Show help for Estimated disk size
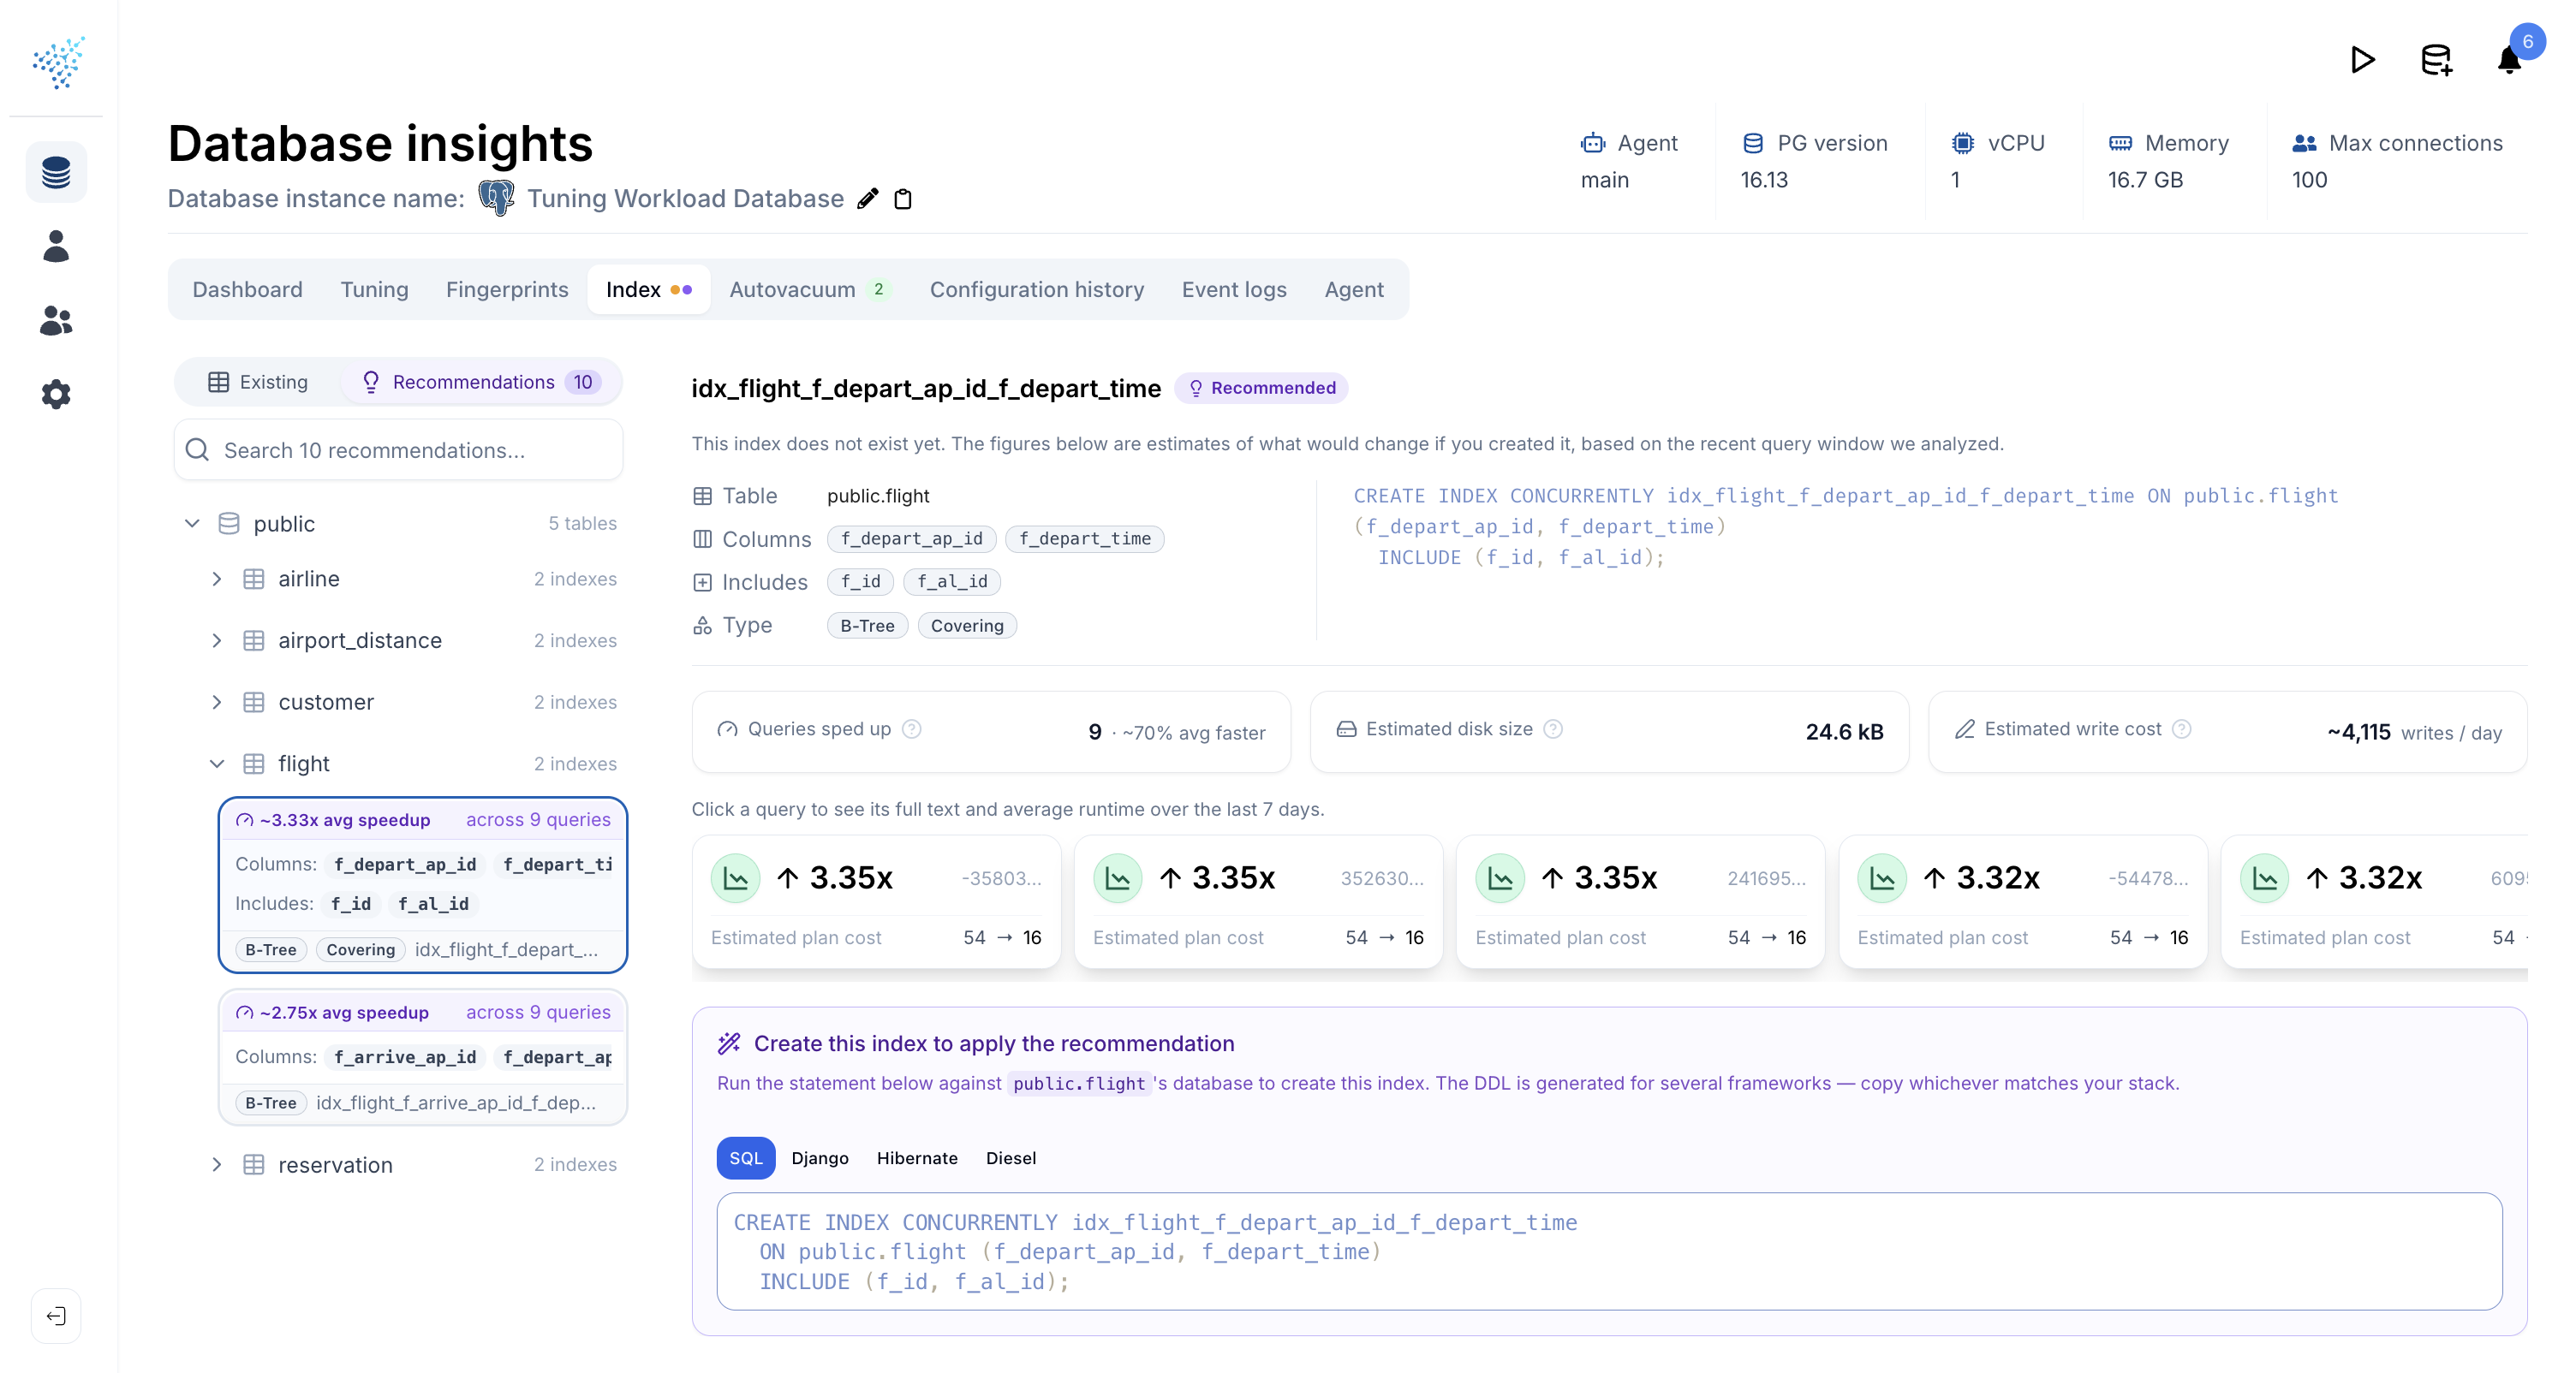 (1553, 728)
